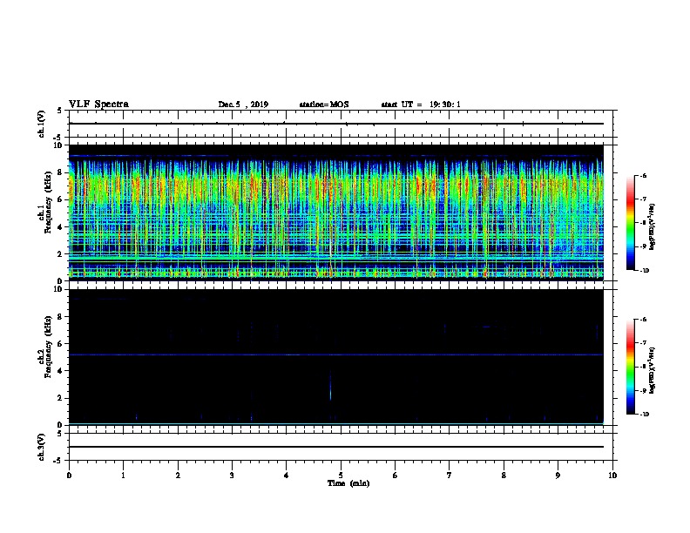Click the "ch.1(V)" voltage axis label
This screenshot has width=690, height=533.
click(x=42, y=124)
